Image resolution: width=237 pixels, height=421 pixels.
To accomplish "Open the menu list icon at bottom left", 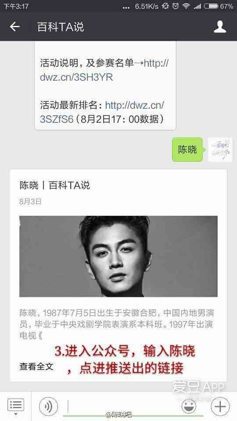I will tap(16, 405).
